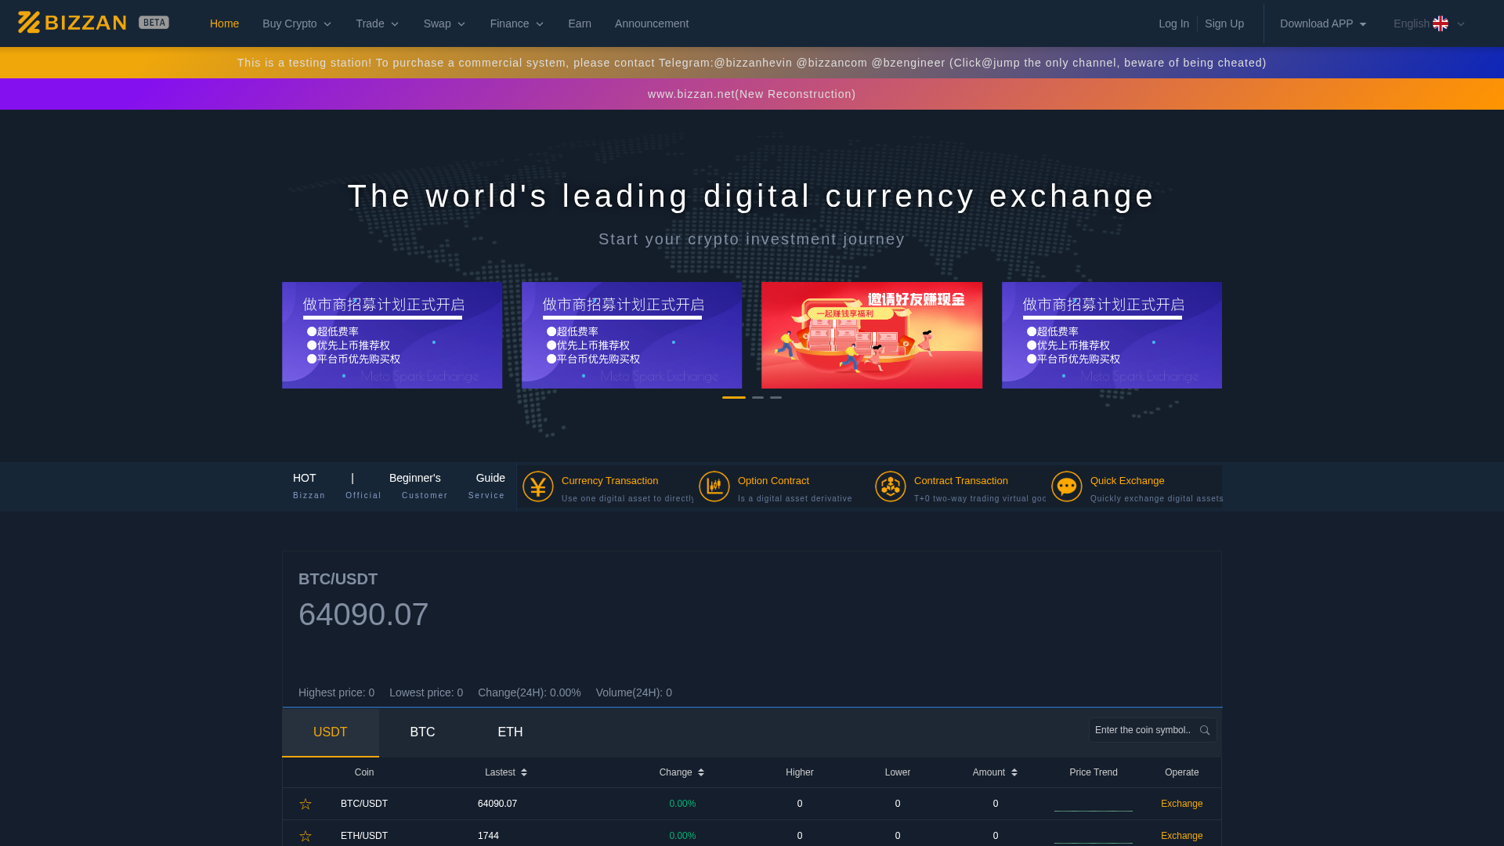The height and width of the screenshot is (846, 1504).
Task: Click Exchange for BTC/USDT row
Action: (1181, 804)
